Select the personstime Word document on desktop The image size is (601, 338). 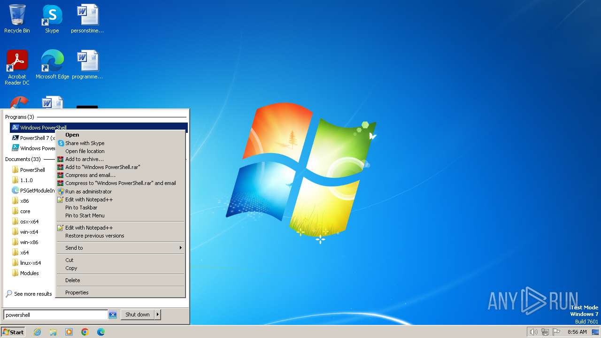87,19
